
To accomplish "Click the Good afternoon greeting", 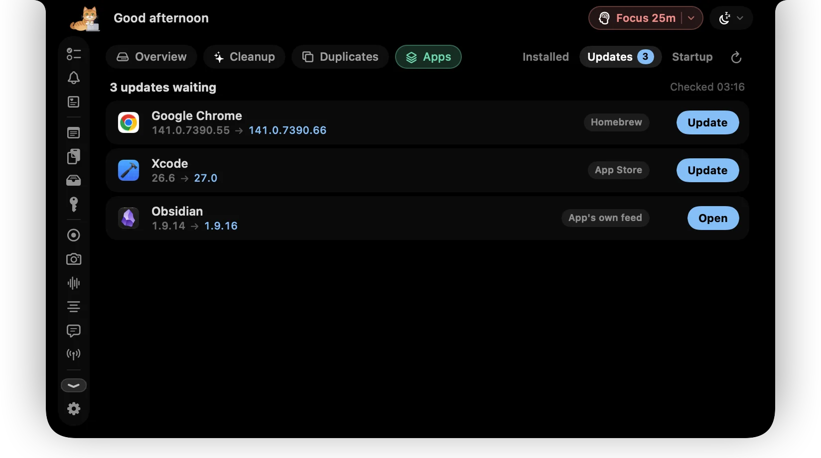I will point(161,18).
